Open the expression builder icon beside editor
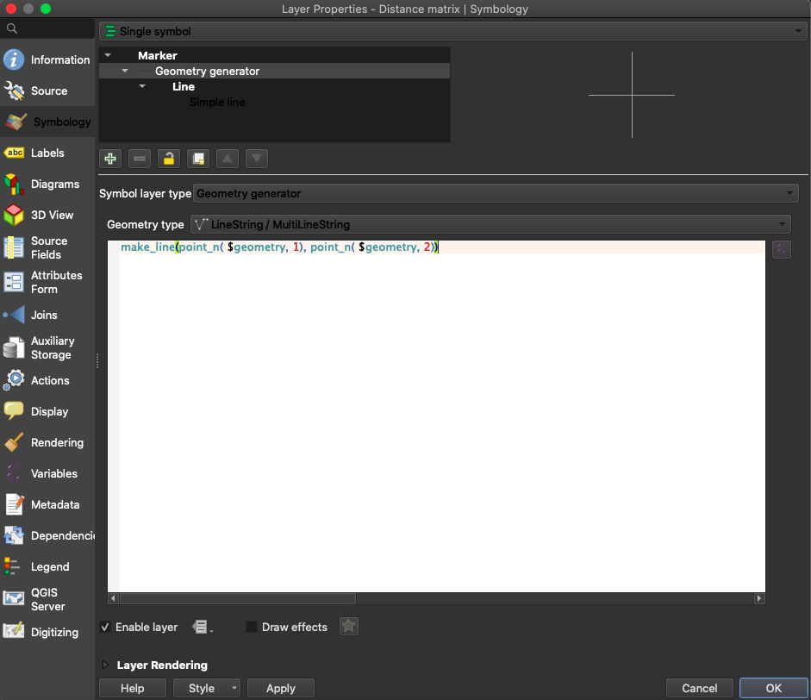Image resolution: width=811 pixels, height=700 pixels. [781, 250]
